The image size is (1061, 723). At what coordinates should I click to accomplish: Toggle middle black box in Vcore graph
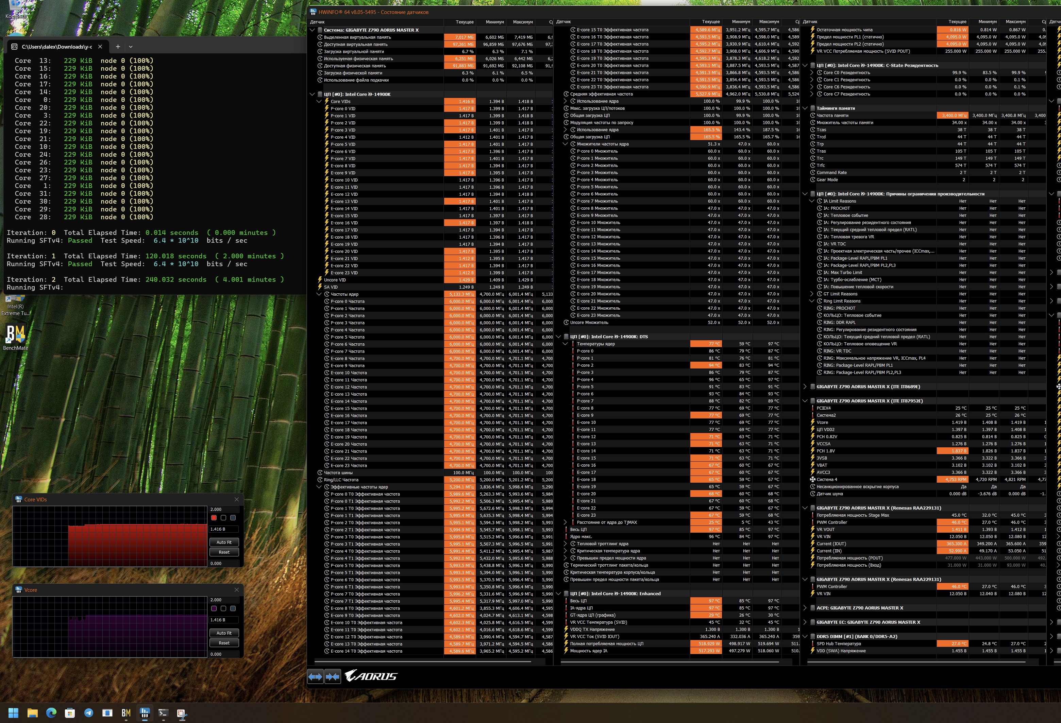coord(223,608)
